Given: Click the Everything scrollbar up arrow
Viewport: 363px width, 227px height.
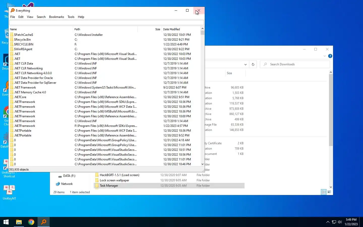Looking at the screenshot, I should (x=202, y=29).
